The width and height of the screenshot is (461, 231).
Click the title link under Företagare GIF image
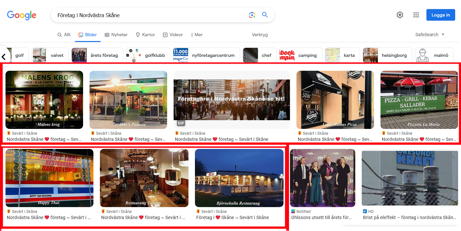click(x=221, y=139)
